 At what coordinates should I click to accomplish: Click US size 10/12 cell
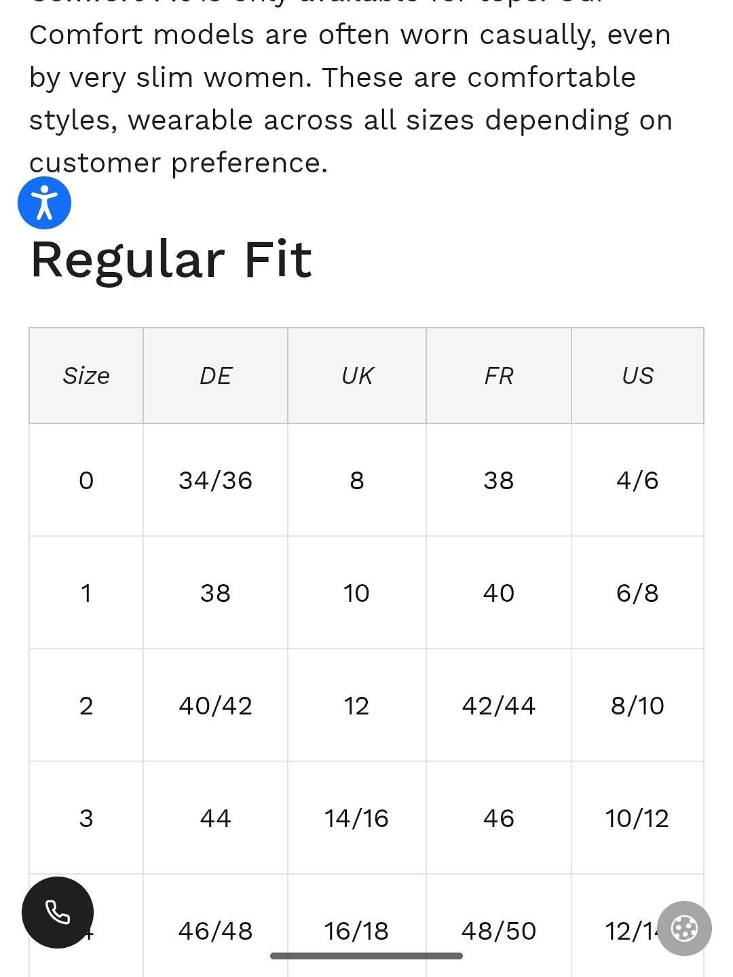click(637, 818)
